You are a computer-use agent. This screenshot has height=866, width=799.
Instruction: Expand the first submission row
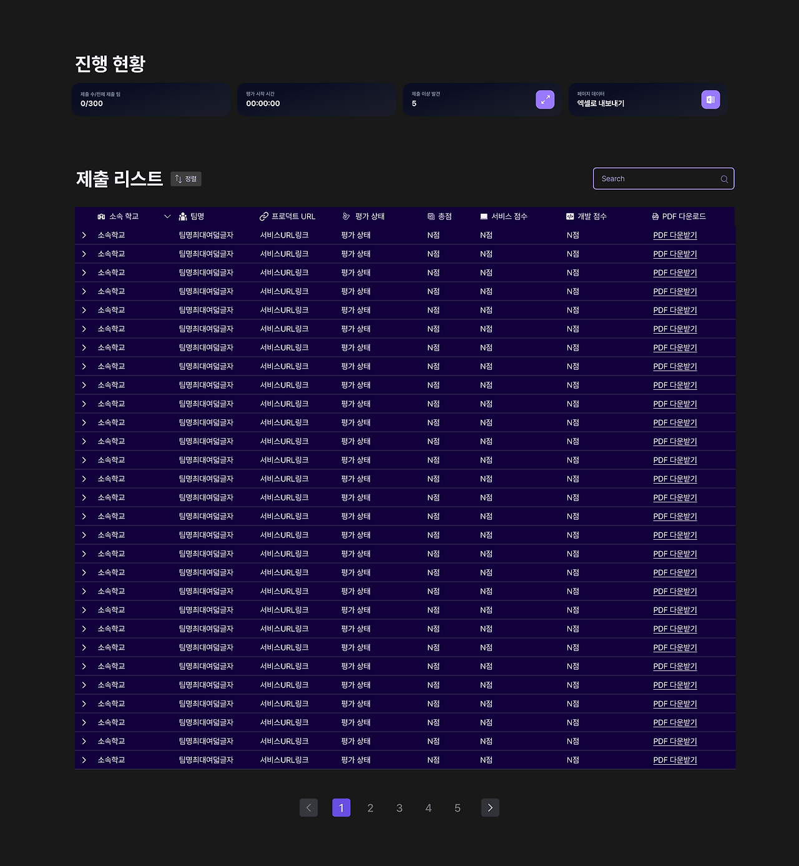point(84,235)
